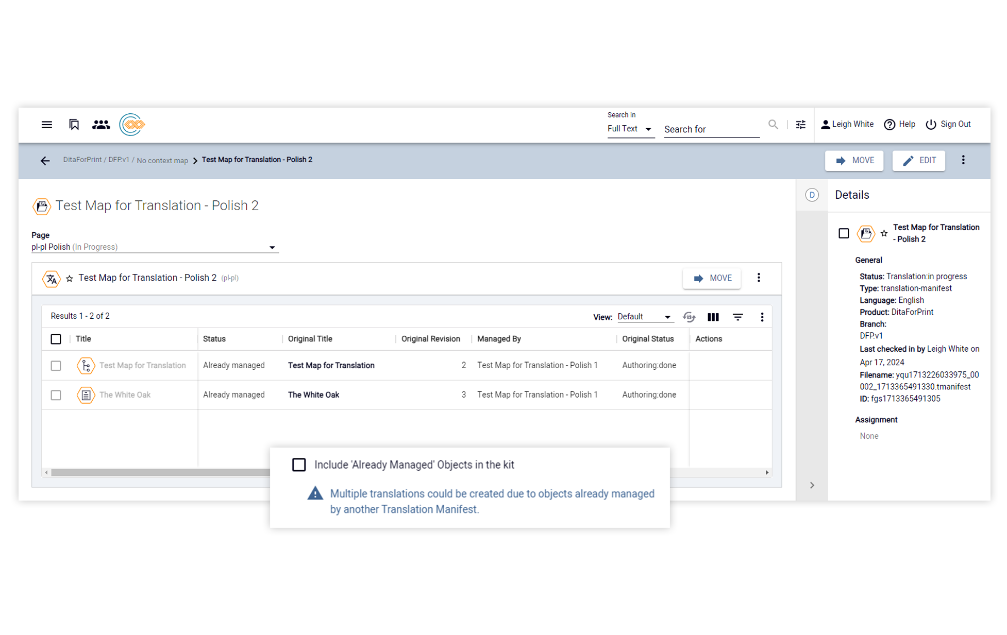This screenshot has width=1007, height=635.
Task: Sort by Original Revision column header
Action: 431,339
